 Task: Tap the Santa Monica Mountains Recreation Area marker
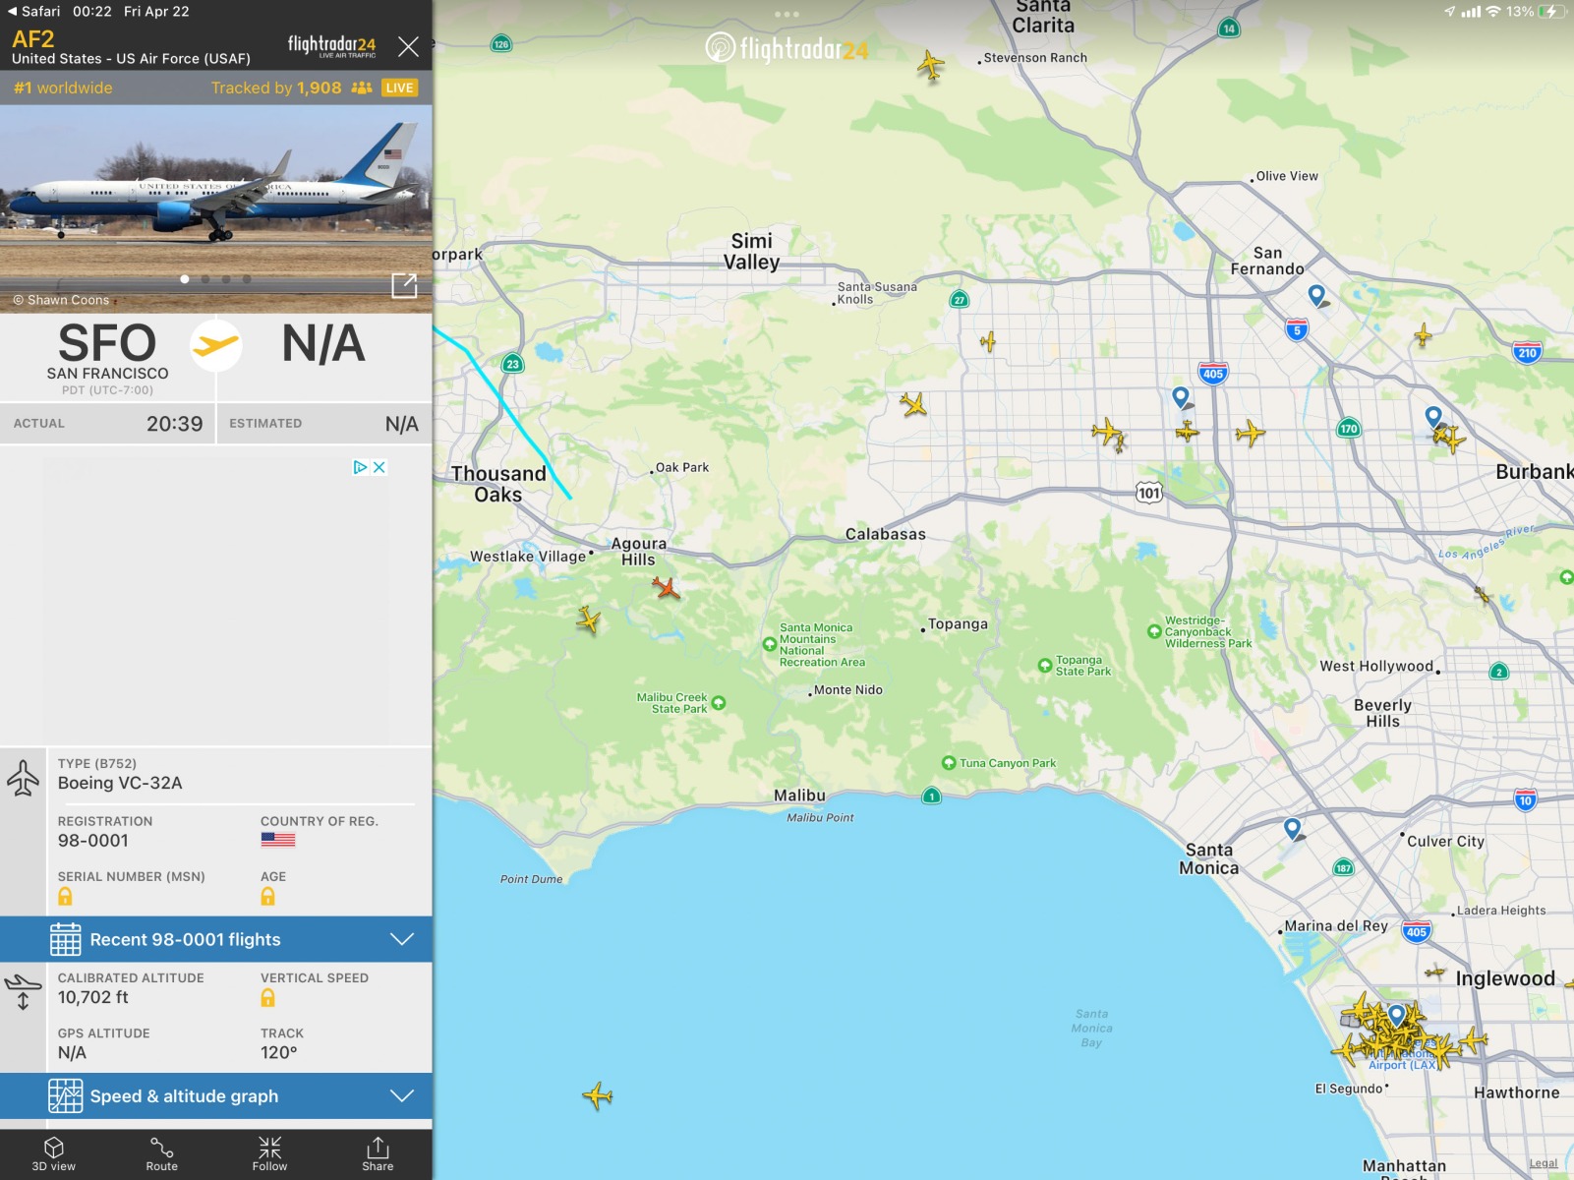click(x=770, y=645)
